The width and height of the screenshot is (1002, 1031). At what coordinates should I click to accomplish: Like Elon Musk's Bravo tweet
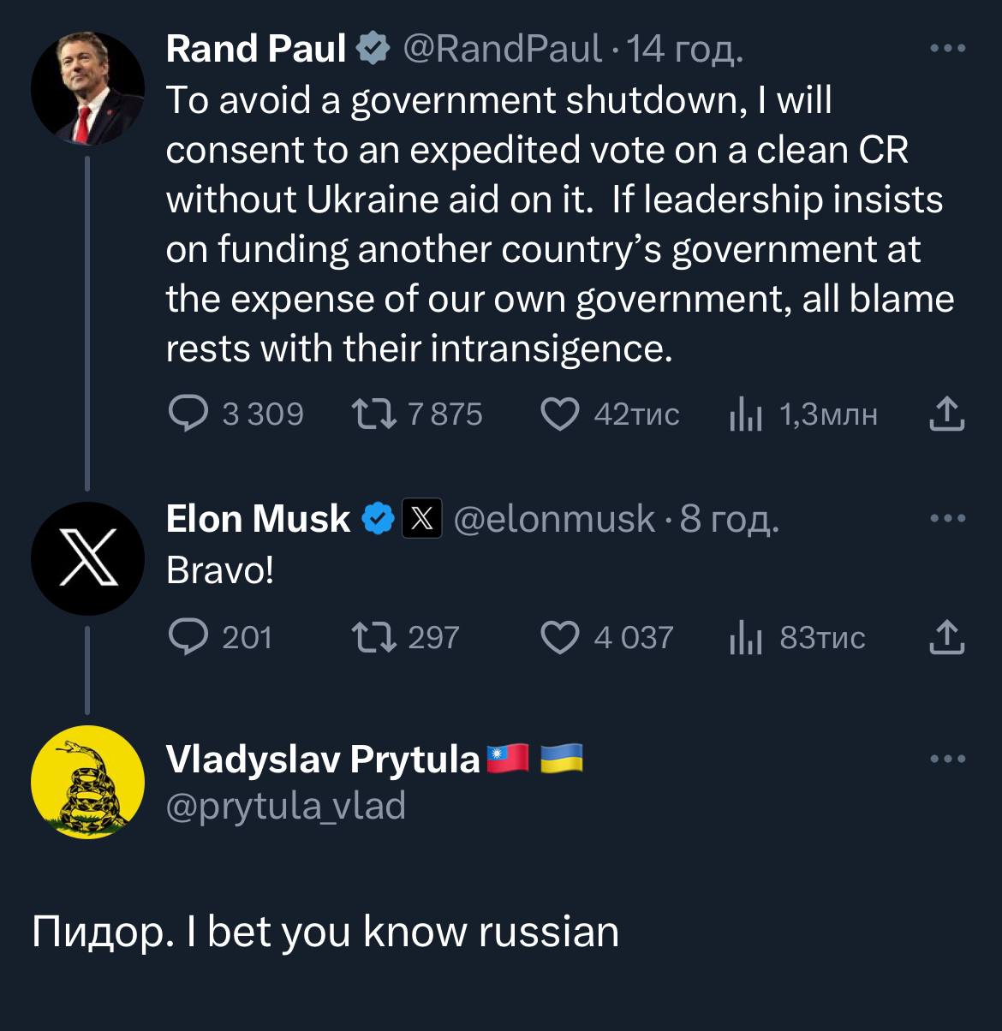click(560, 637)
